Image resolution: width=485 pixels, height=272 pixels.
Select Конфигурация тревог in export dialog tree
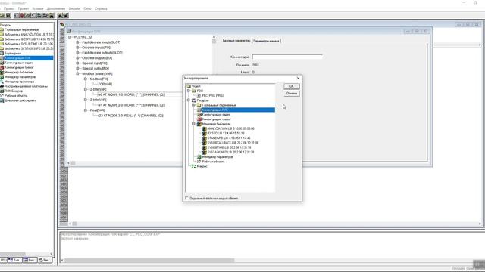point(216,119)
